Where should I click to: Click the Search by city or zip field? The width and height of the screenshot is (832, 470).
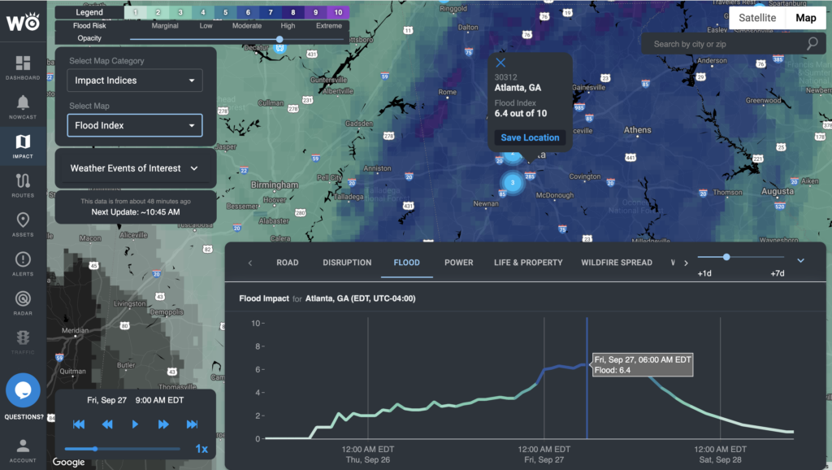click(727, 44)
